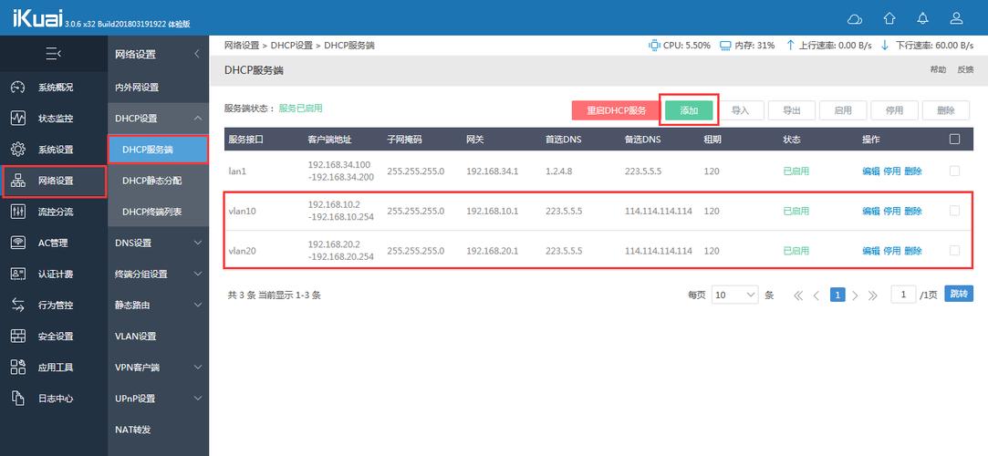Open 安全设置 firewall icon in sidebar

click(x=18, y=337)
